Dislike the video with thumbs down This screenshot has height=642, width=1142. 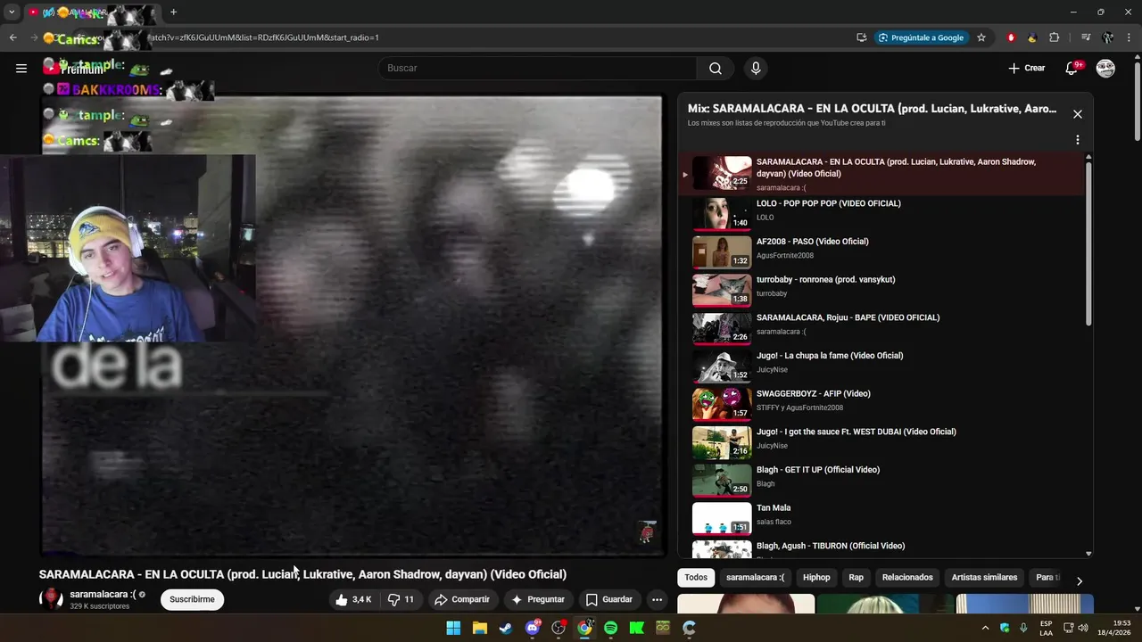(x=401, y=599)
